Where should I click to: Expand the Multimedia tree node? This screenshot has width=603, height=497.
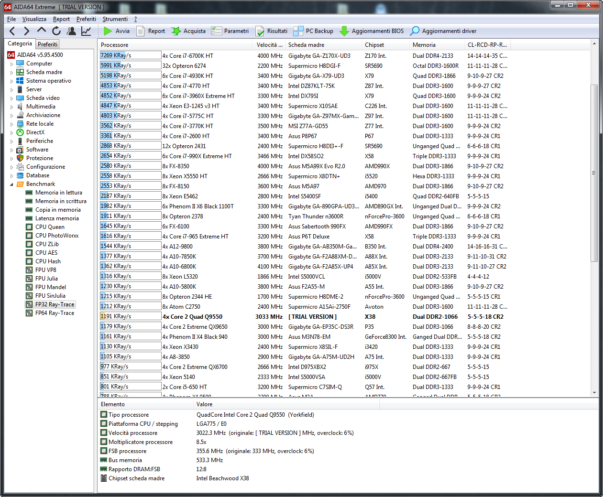coord(12,107)
